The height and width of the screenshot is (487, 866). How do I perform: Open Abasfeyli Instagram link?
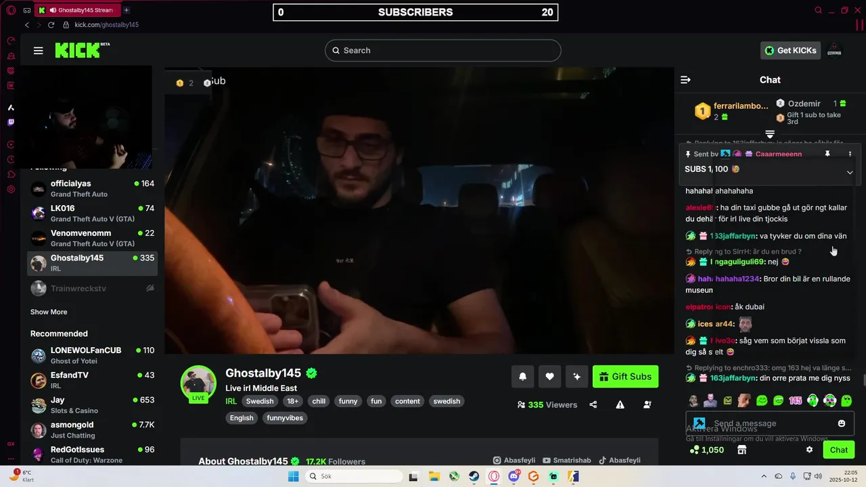(x=515, y=461)
